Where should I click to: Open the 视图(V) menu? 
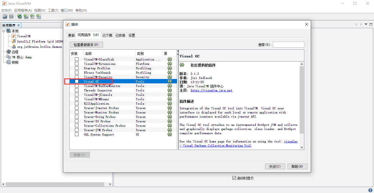click(x=40, y=10)
